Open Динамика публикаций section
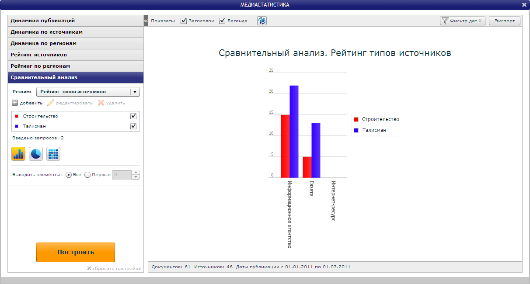This screenshot has width=530, height=284. 76,21
